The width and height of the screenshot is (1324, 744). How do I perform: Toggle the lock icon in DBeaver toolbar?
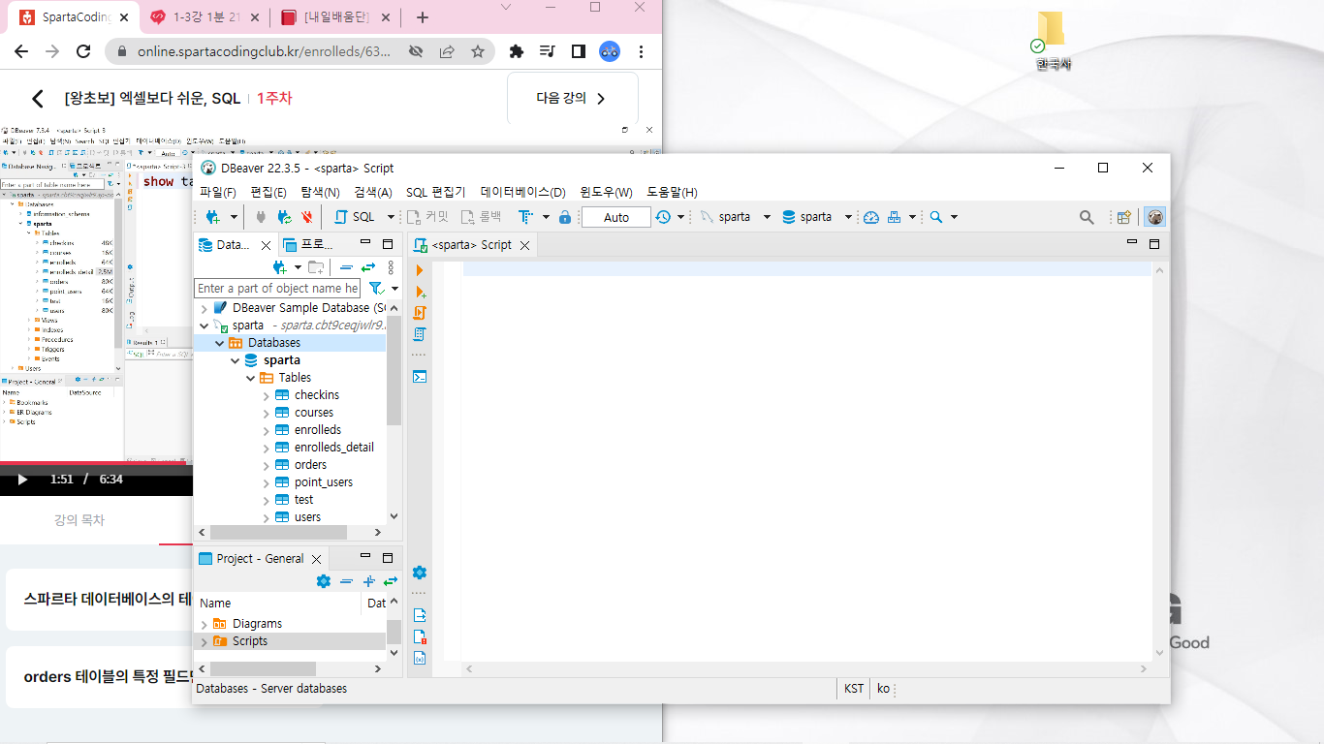pyautogui.click(x=565, y=217)
